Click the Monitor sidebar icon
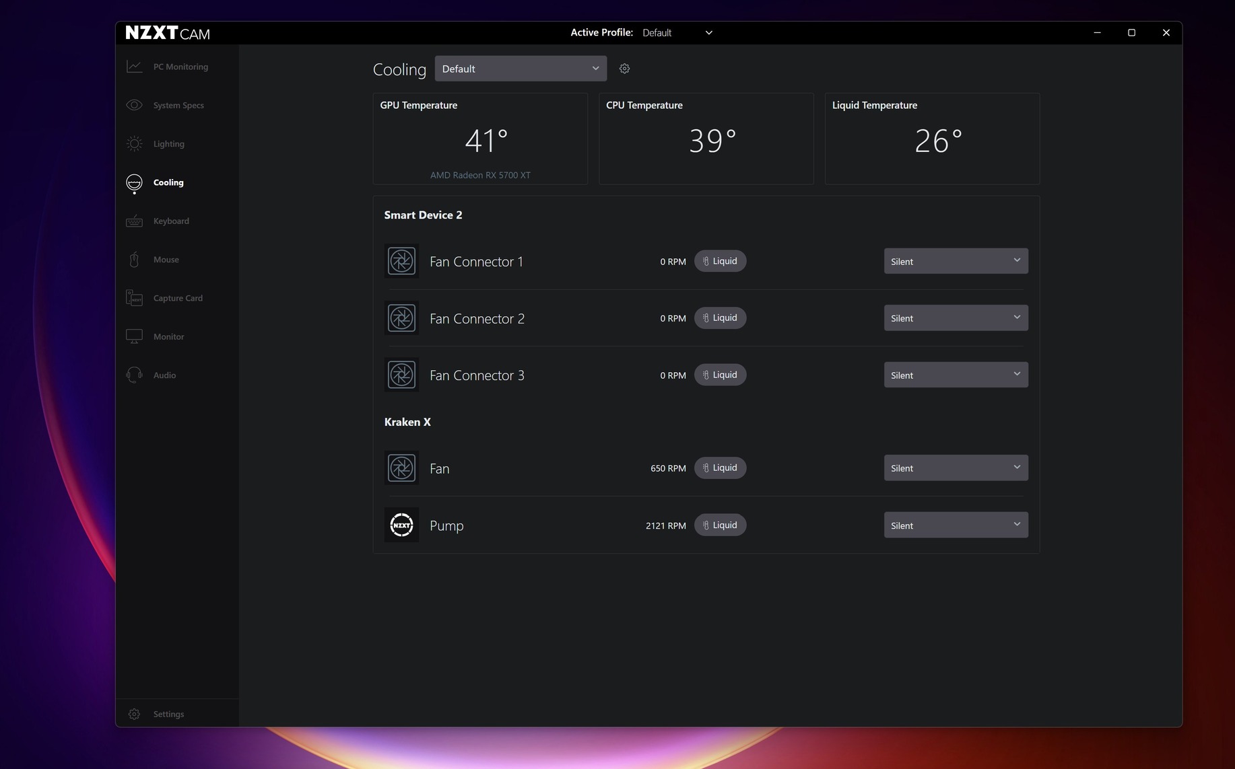1235x769 pixels. tap(134, 336)
